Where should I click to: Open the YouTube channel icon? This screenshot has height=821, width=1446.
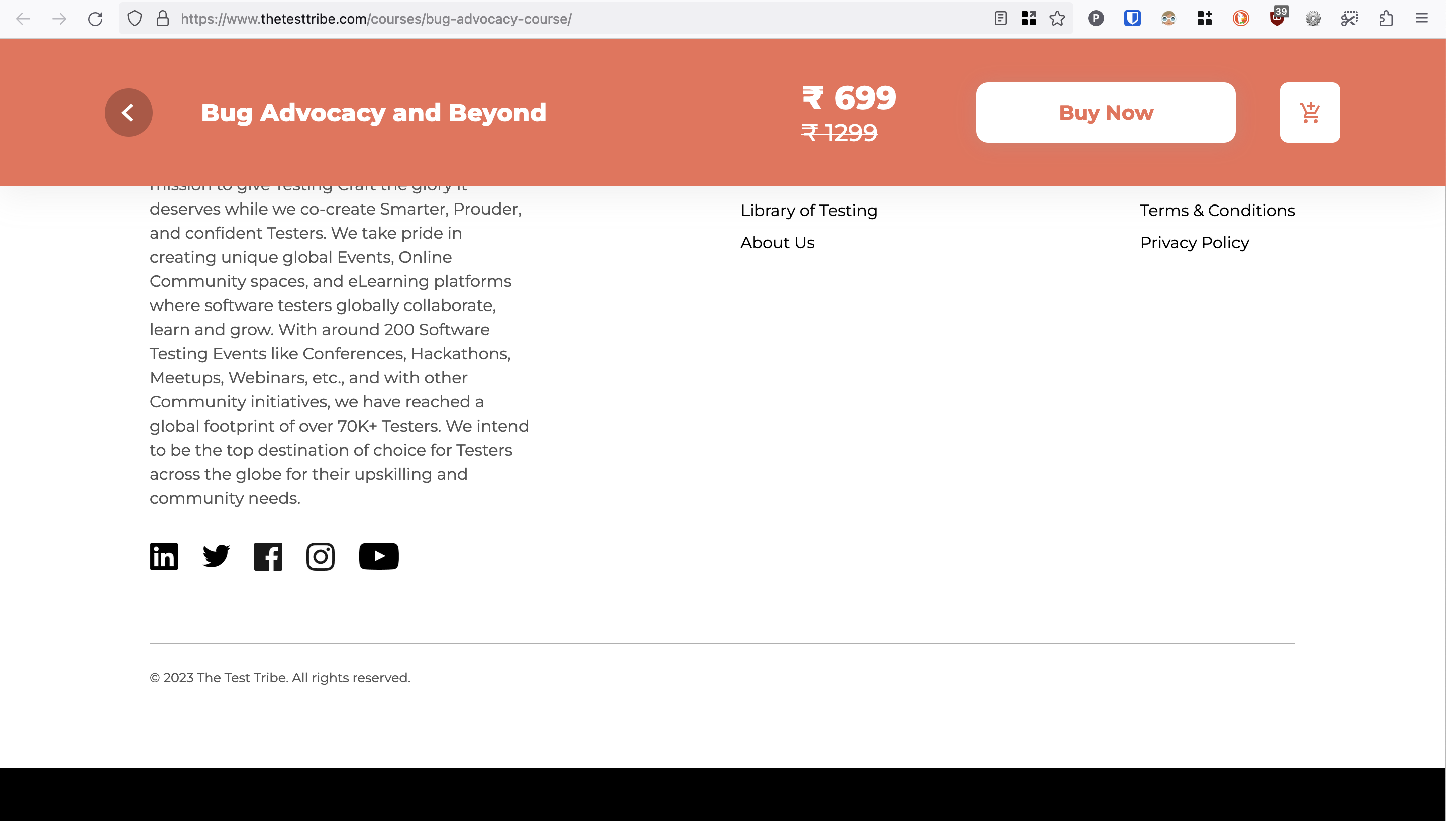tap(379, 556)
